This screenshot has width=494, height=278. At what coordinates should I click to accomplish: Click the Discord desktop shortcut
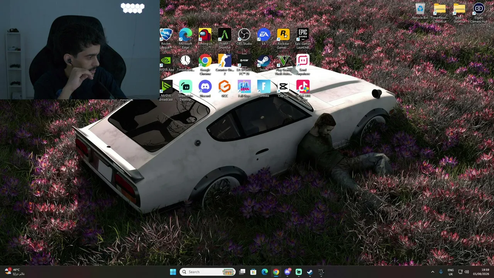(205, 89)
